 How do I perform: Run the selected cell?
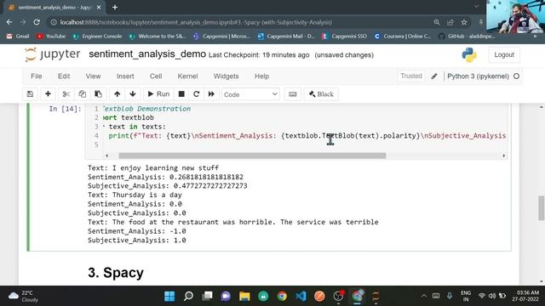[158, 94]
